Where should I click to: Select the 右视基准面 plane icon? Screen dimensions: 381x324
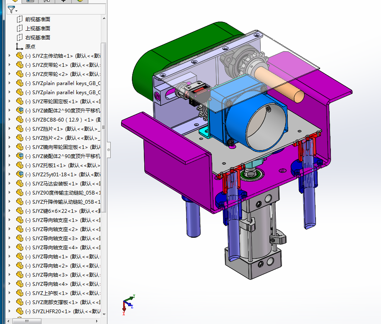click(19, 37)
